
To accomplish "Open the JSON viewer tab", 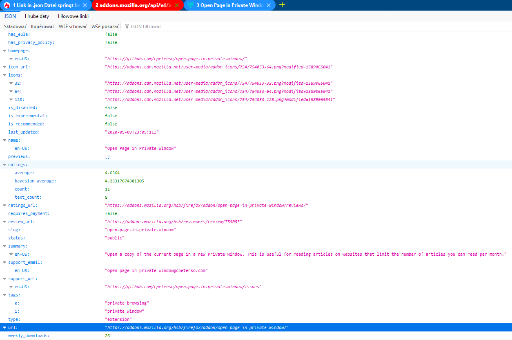I will click(10, 16).
